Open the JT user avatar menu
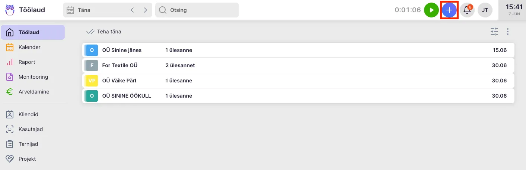 click(485, 10)
